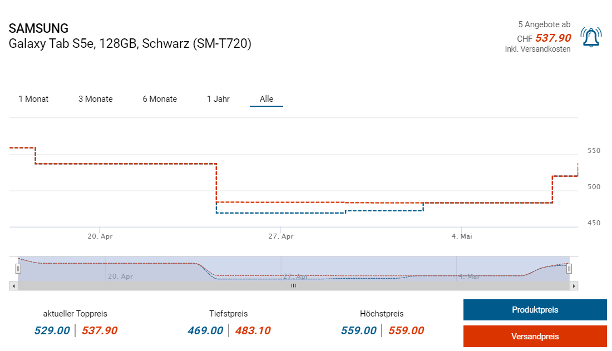Click the scrollbar grip in the middle
612x351 pixels.
[293, 286]
